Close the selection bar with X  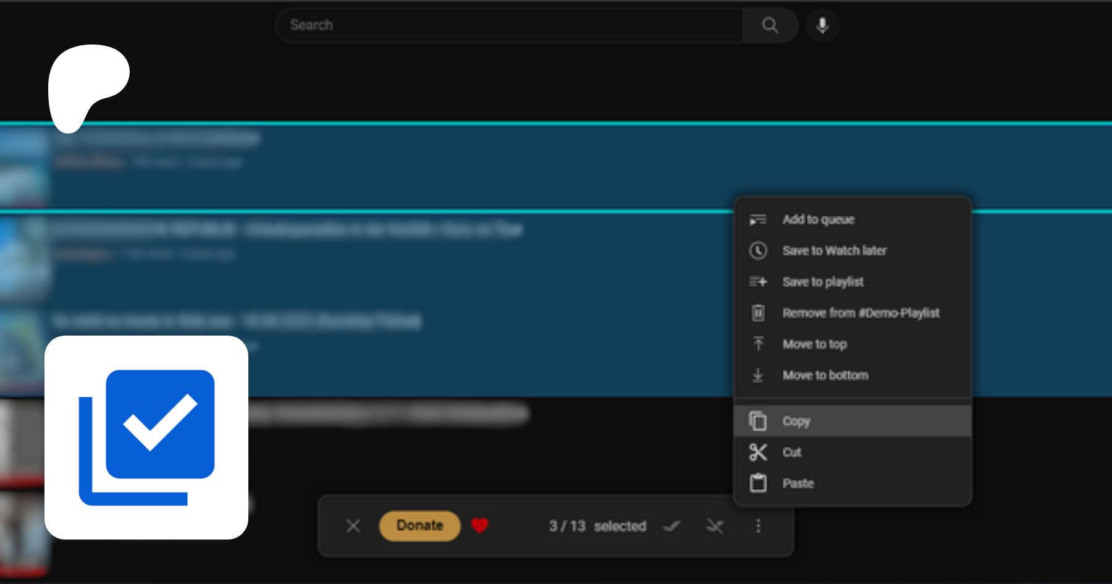pyautogui.click(x=353, y=526)
